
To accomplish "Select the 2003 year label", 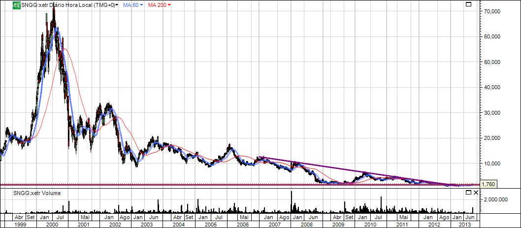I will 147,225.
